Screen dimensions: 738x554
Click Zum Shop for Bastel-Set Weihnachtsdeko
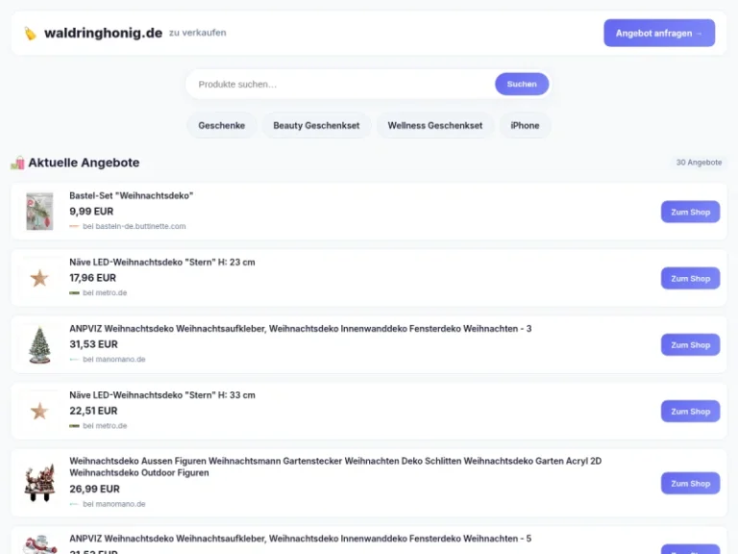tap(690, 212)
